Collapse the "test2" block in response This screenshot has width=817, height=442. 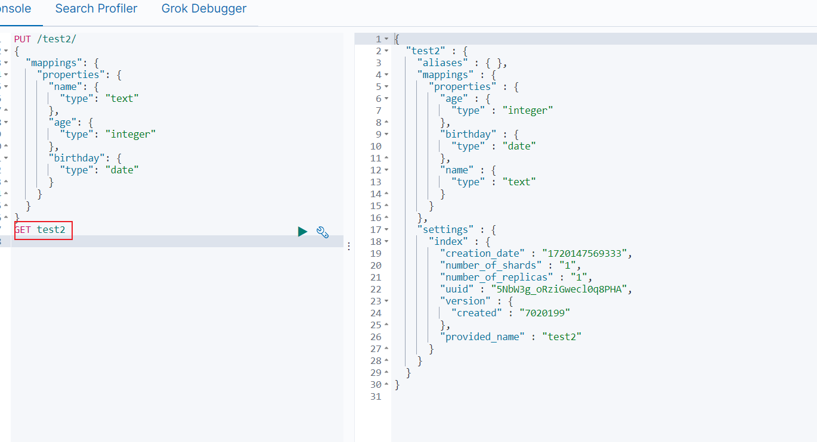pyautogui.click(x=386, y=51)
